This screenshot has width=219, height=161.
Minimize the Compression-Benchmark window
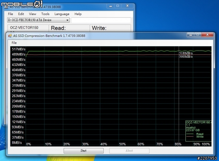(x=191, y=35)
